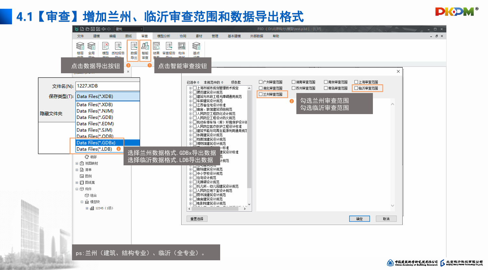
Task: Check the 兰州审查范围 checkbox
Action: [x=261, y=94]
